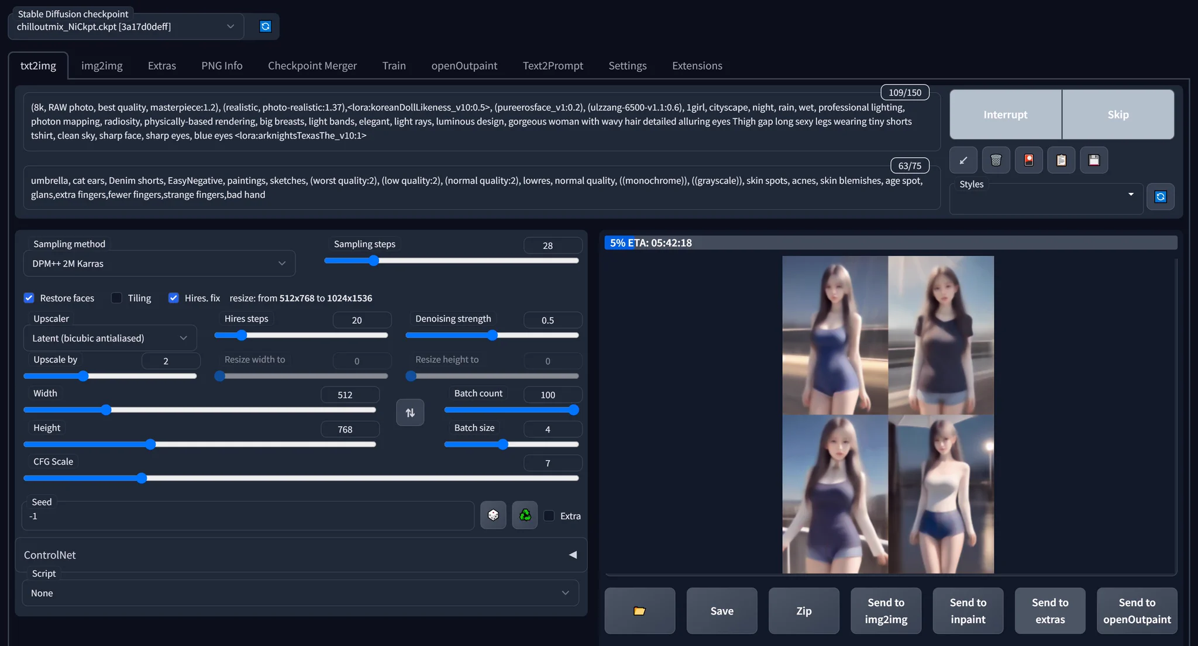Click the green recycle reuse seed icon
Screen dimensions: 1198x646
pos(525,515)
